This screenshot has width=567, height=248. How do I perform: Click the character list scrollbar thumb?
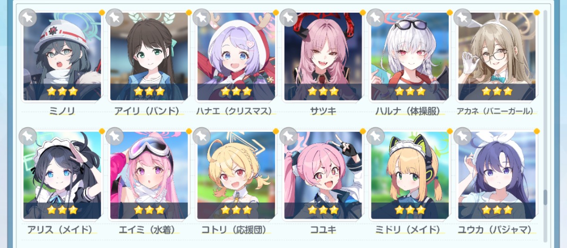tap(545, 197)
